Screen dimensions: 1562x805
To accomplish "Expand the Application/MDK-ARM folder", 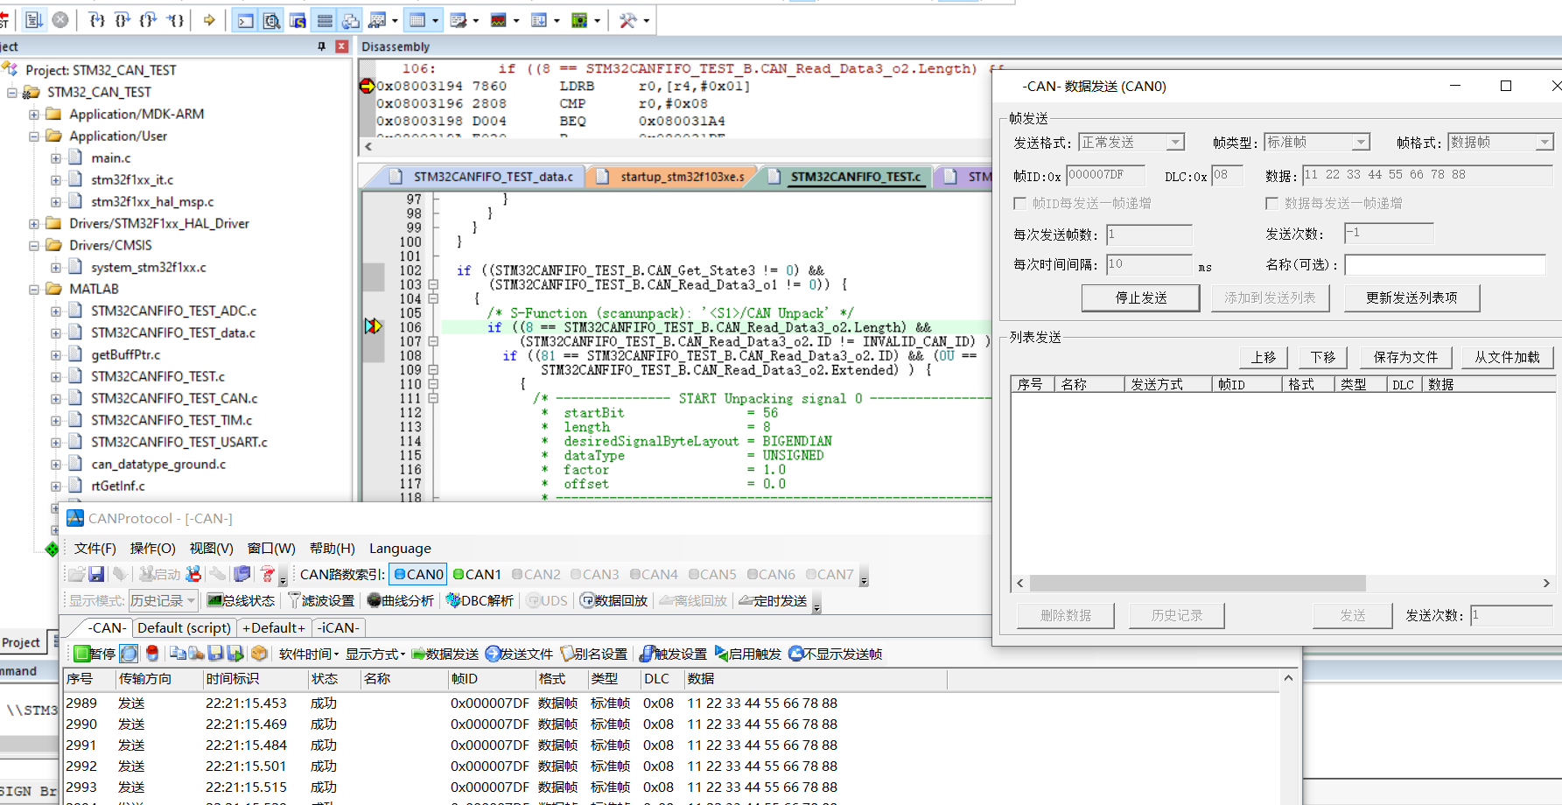I will pyautogui.click(x=34, y=114).
